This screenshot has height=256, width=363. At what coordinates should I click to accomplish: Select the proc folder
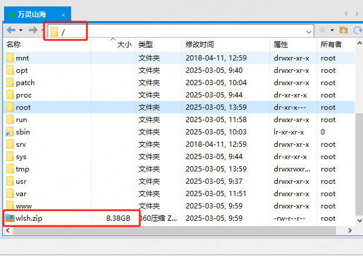(x=179, y=95)
